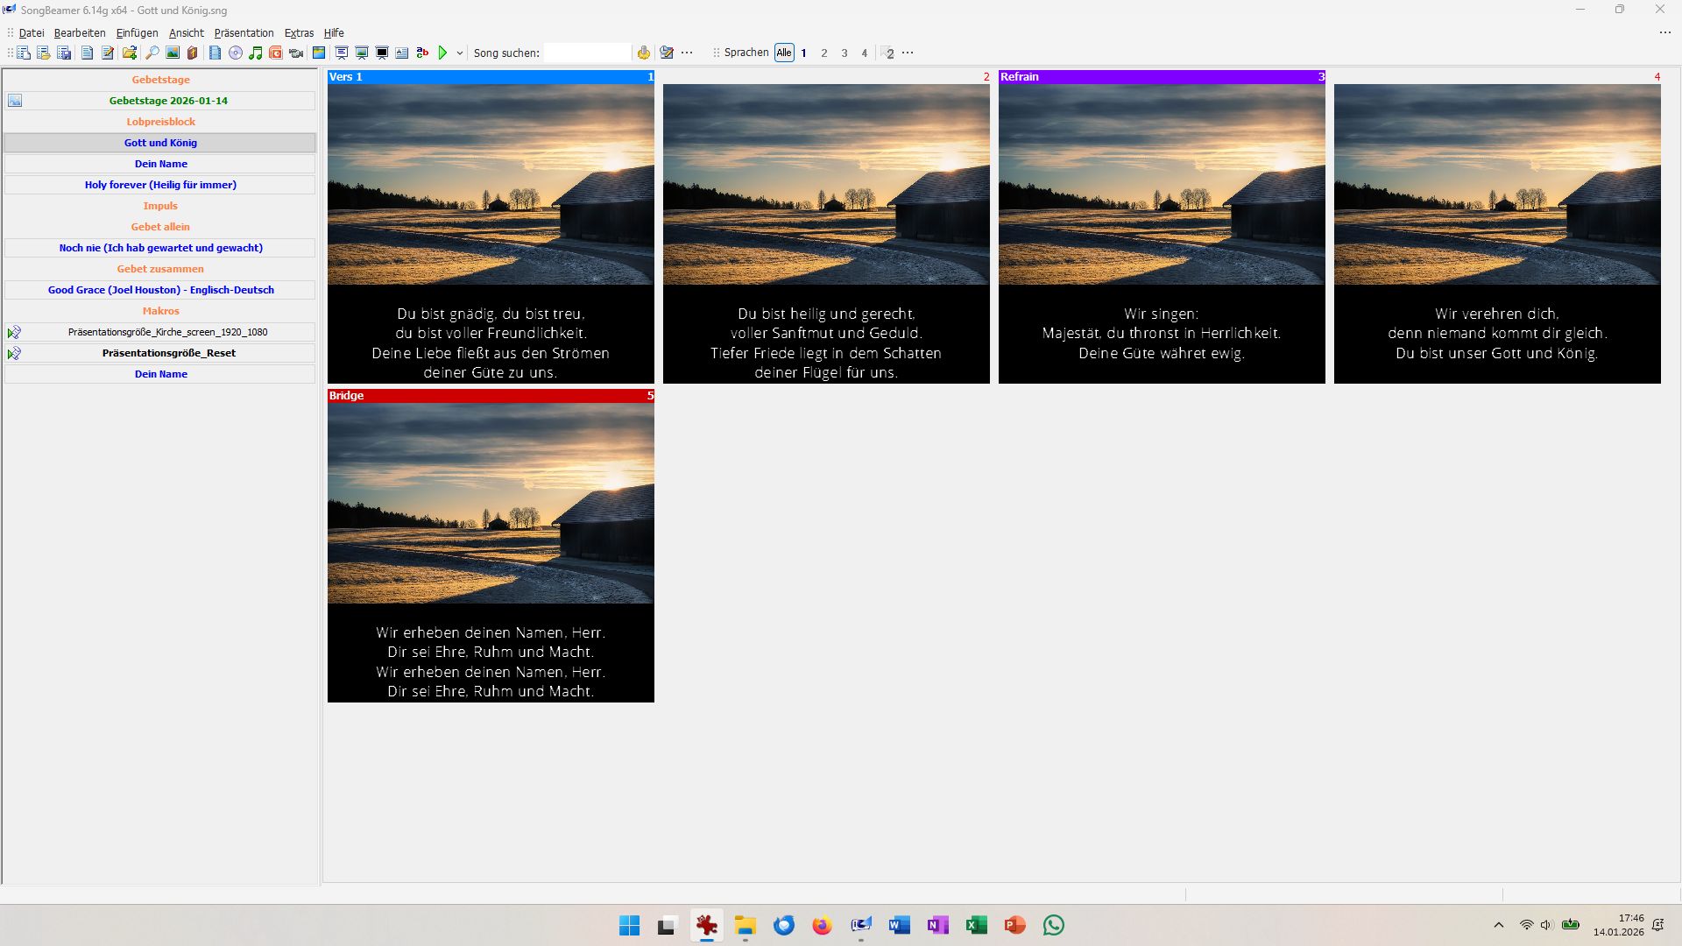Viewport: 1682px width, 946px height.
Task: Click the ab text replace icon
Action: coord(422,53)
